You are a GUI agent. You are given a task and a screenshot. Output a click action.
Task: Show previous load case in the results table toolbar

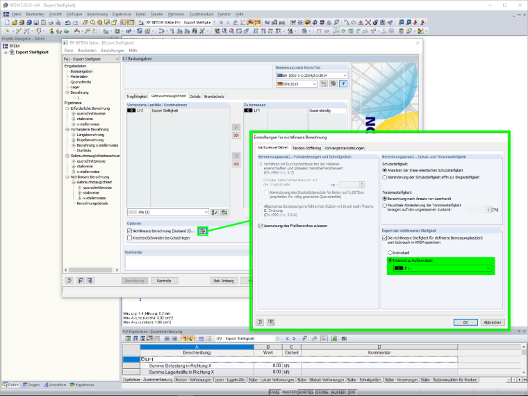tap(287, 338)
